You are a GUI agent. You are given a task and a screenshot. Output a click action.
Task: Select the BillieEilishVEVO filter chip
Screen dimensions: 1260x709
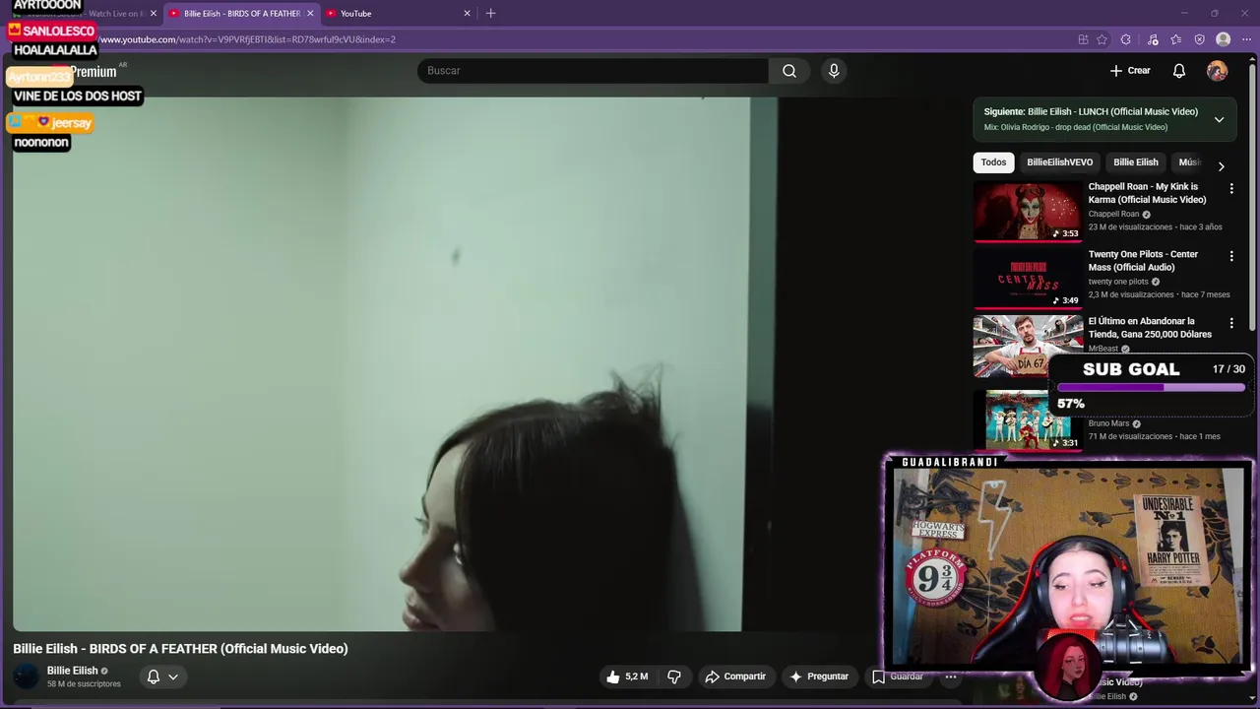[1059, 162]
